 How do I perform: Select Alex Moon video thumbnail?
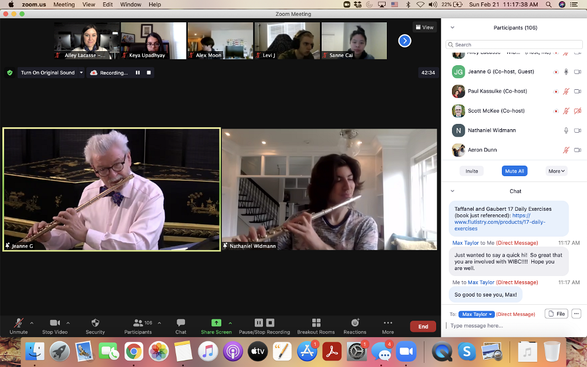tap(221, 41)
